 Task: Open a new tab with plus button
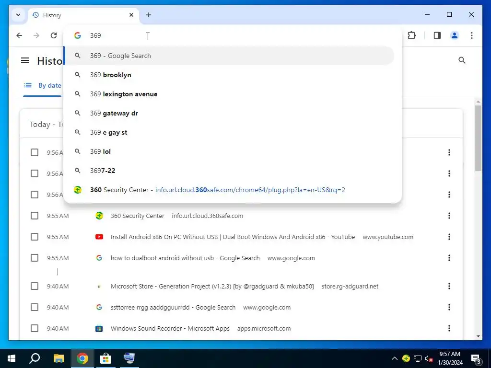click(149, 15)
